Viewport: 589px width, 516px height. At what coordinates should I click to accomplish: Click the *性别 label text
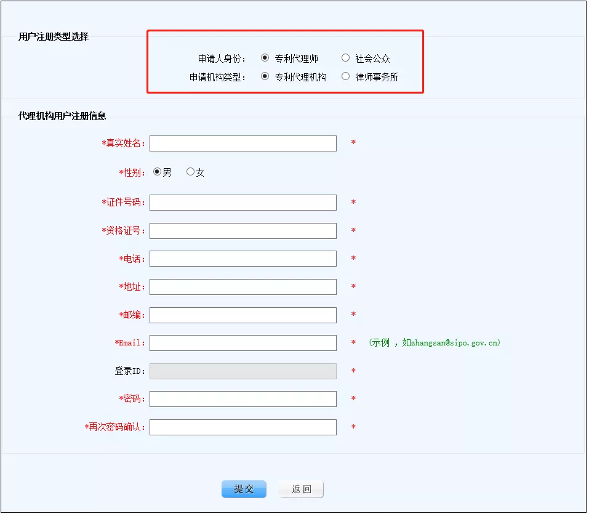coord(132,172)
